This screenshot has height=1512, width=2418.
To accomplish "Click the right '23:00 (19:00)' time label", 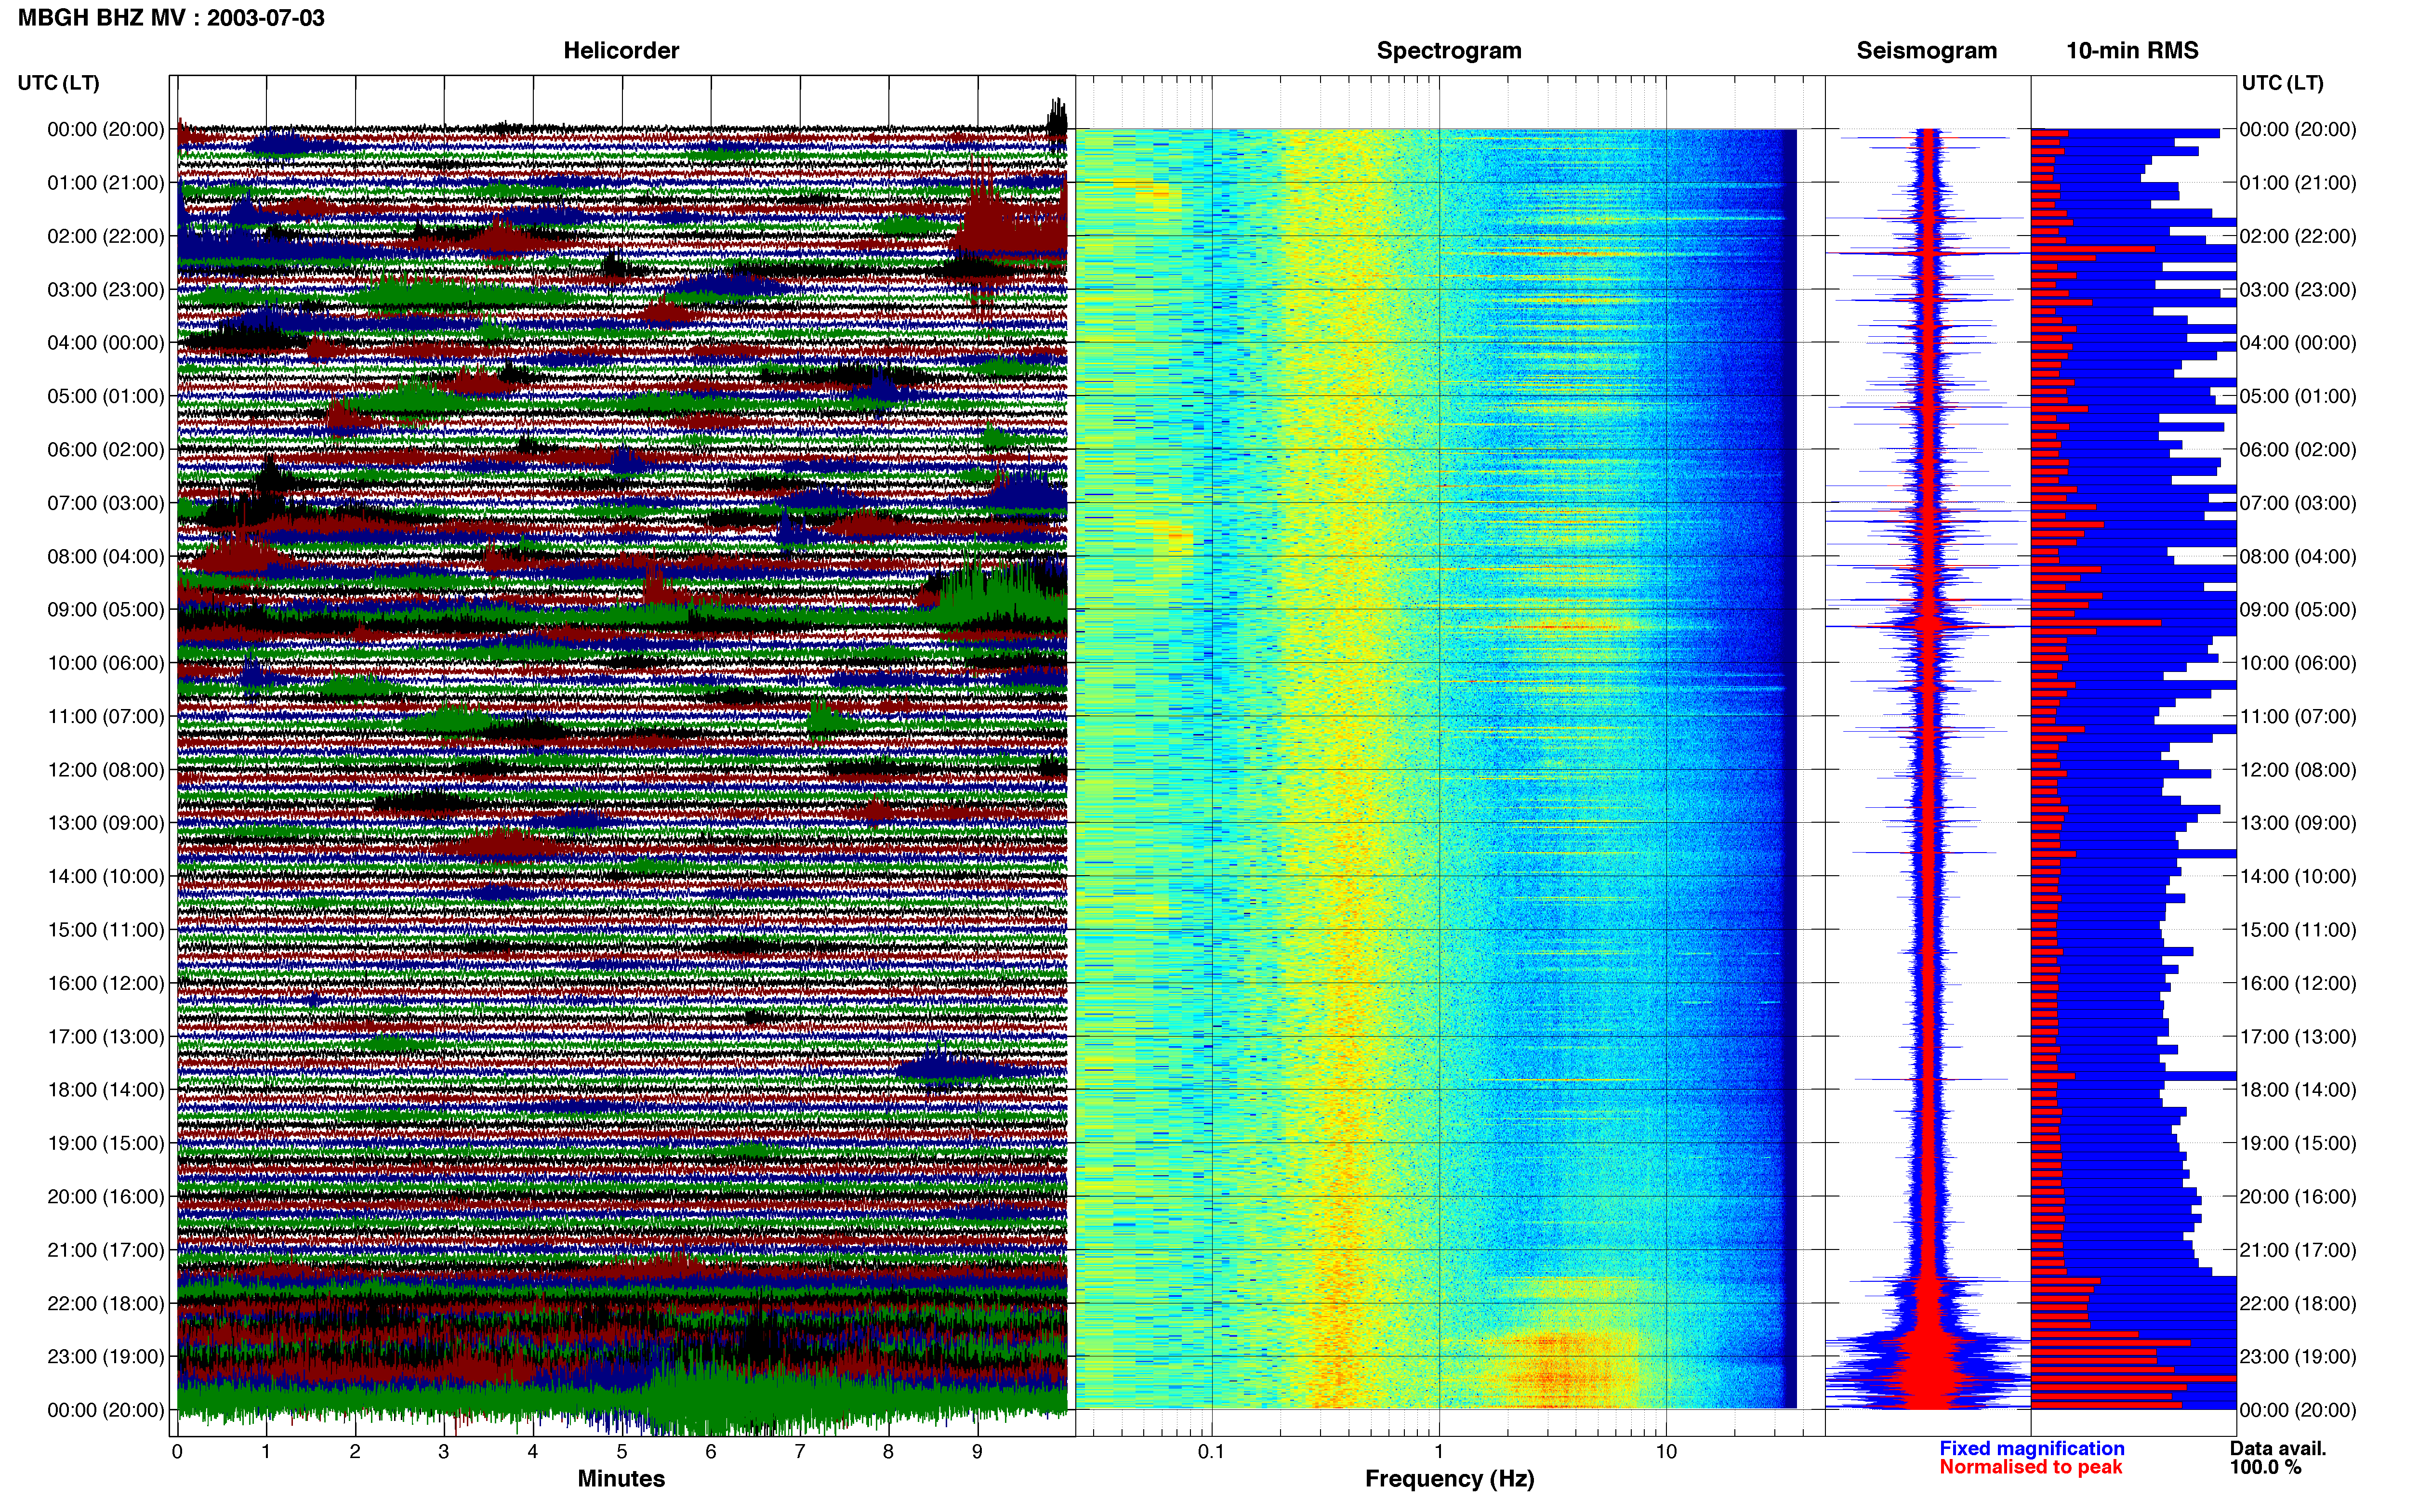I will coord(2298,1357).
